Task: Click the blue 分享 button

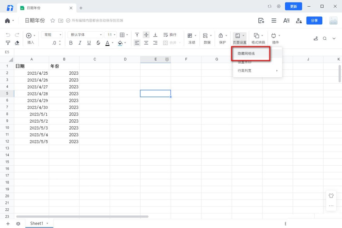Action: 314,21
